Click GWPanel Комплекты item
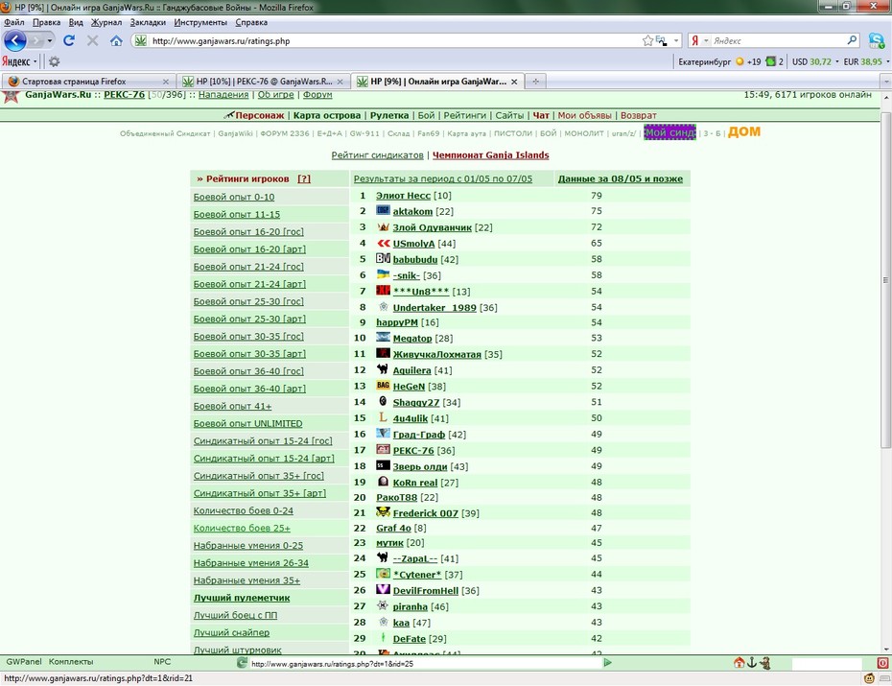This screenshot has height=686, width=892. [x=71, y=662]
